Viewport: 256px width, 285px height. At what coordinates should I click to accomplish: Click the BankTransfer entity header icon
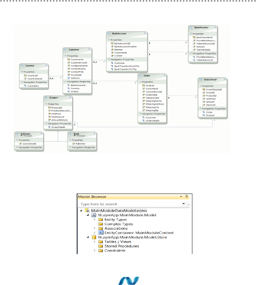click(191, 28)
